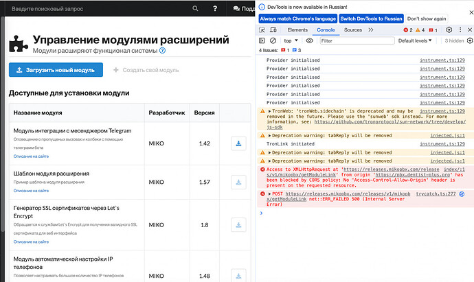Clear the console with the ban icon

point(273,40)
